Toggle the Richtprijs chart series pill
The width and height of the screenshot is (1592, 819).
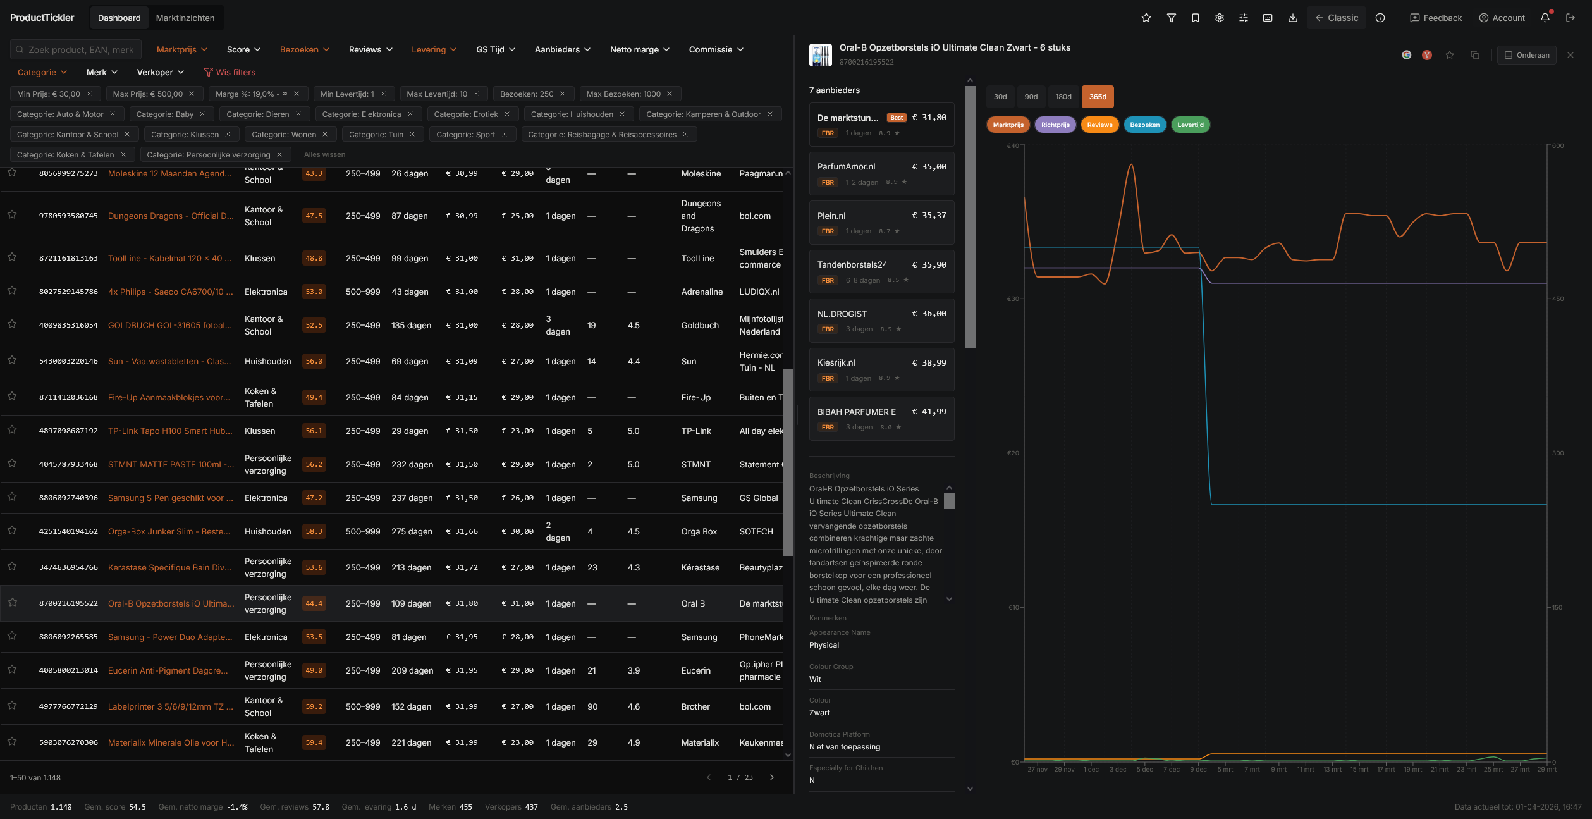click(1055, 125)
